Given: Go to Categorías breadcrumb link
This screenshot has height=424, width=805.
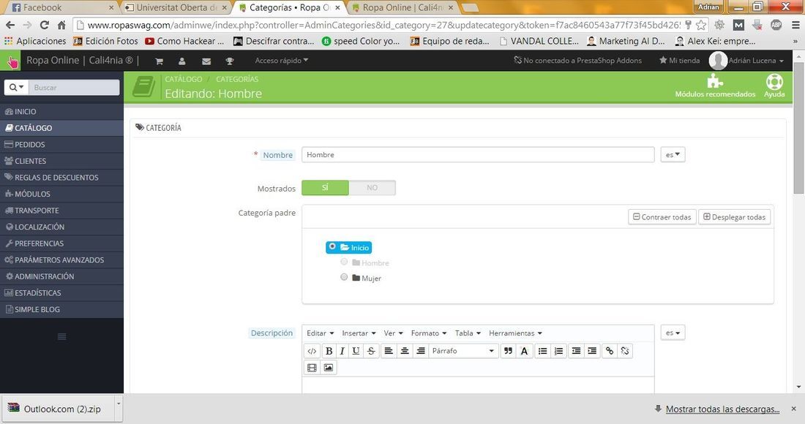Looking at the screenshot, I should [x=237, y=79].
